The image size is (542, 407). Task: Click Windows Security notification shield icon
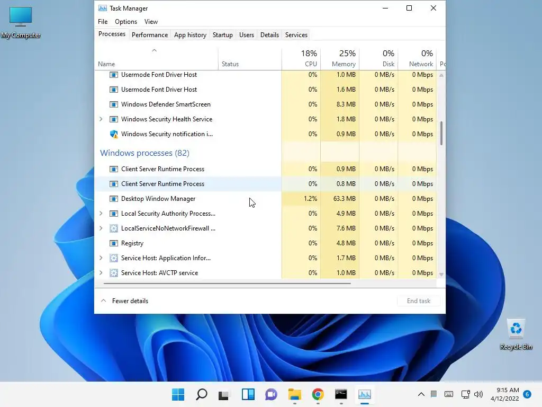(x=114, y=134)
